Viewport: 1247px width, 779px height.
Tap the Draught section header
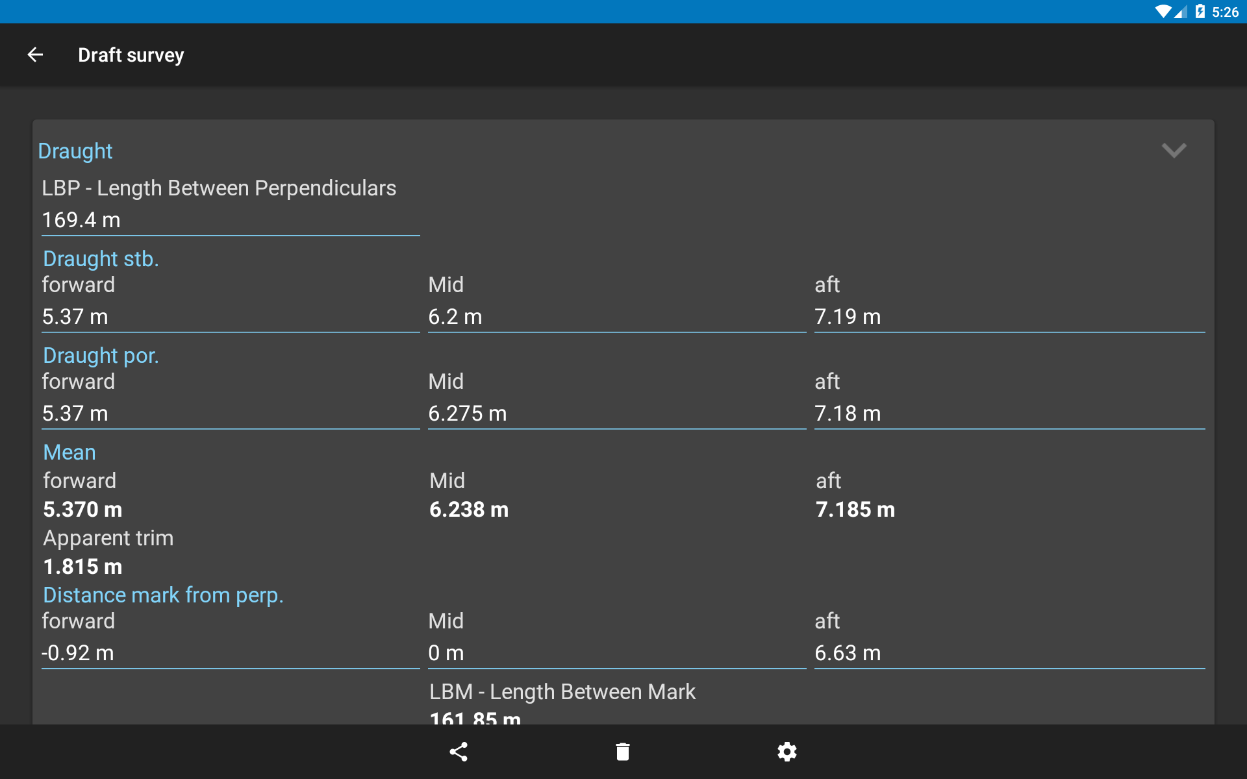(x=75, y=151)
